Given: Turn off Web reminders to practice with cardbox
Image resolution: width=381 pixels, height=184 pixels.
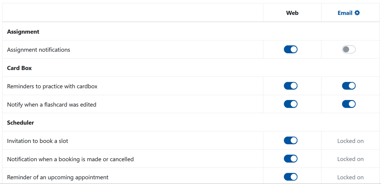Looking at the screenshot, I should tap(290, 86).
